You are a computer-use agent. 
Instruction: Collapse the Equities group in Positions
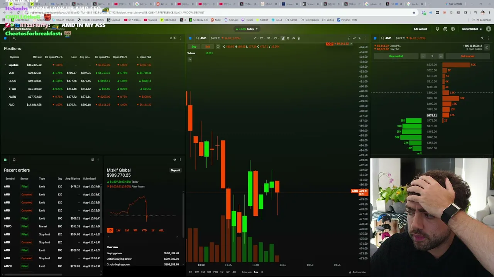click(x=5, y=65)
